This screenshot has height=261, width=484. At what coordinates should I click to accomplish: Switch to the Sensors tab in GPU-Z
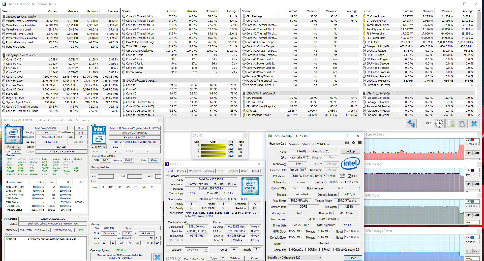[294, 144]
